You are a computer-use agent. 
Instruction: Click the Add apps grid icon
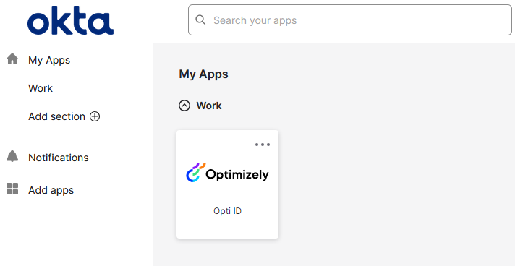(x=12, y=189)
